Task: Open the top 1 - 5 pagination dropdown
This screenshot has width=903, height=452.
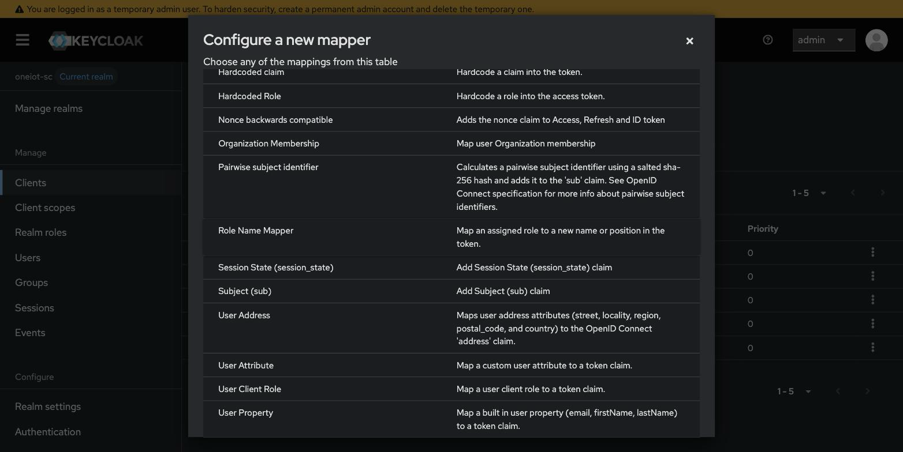Action: coord(809,193)
